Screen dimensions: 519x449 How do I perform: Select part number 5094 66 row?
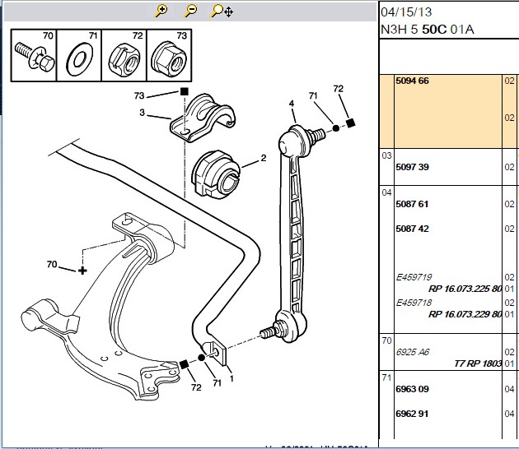tap(449, 111)
